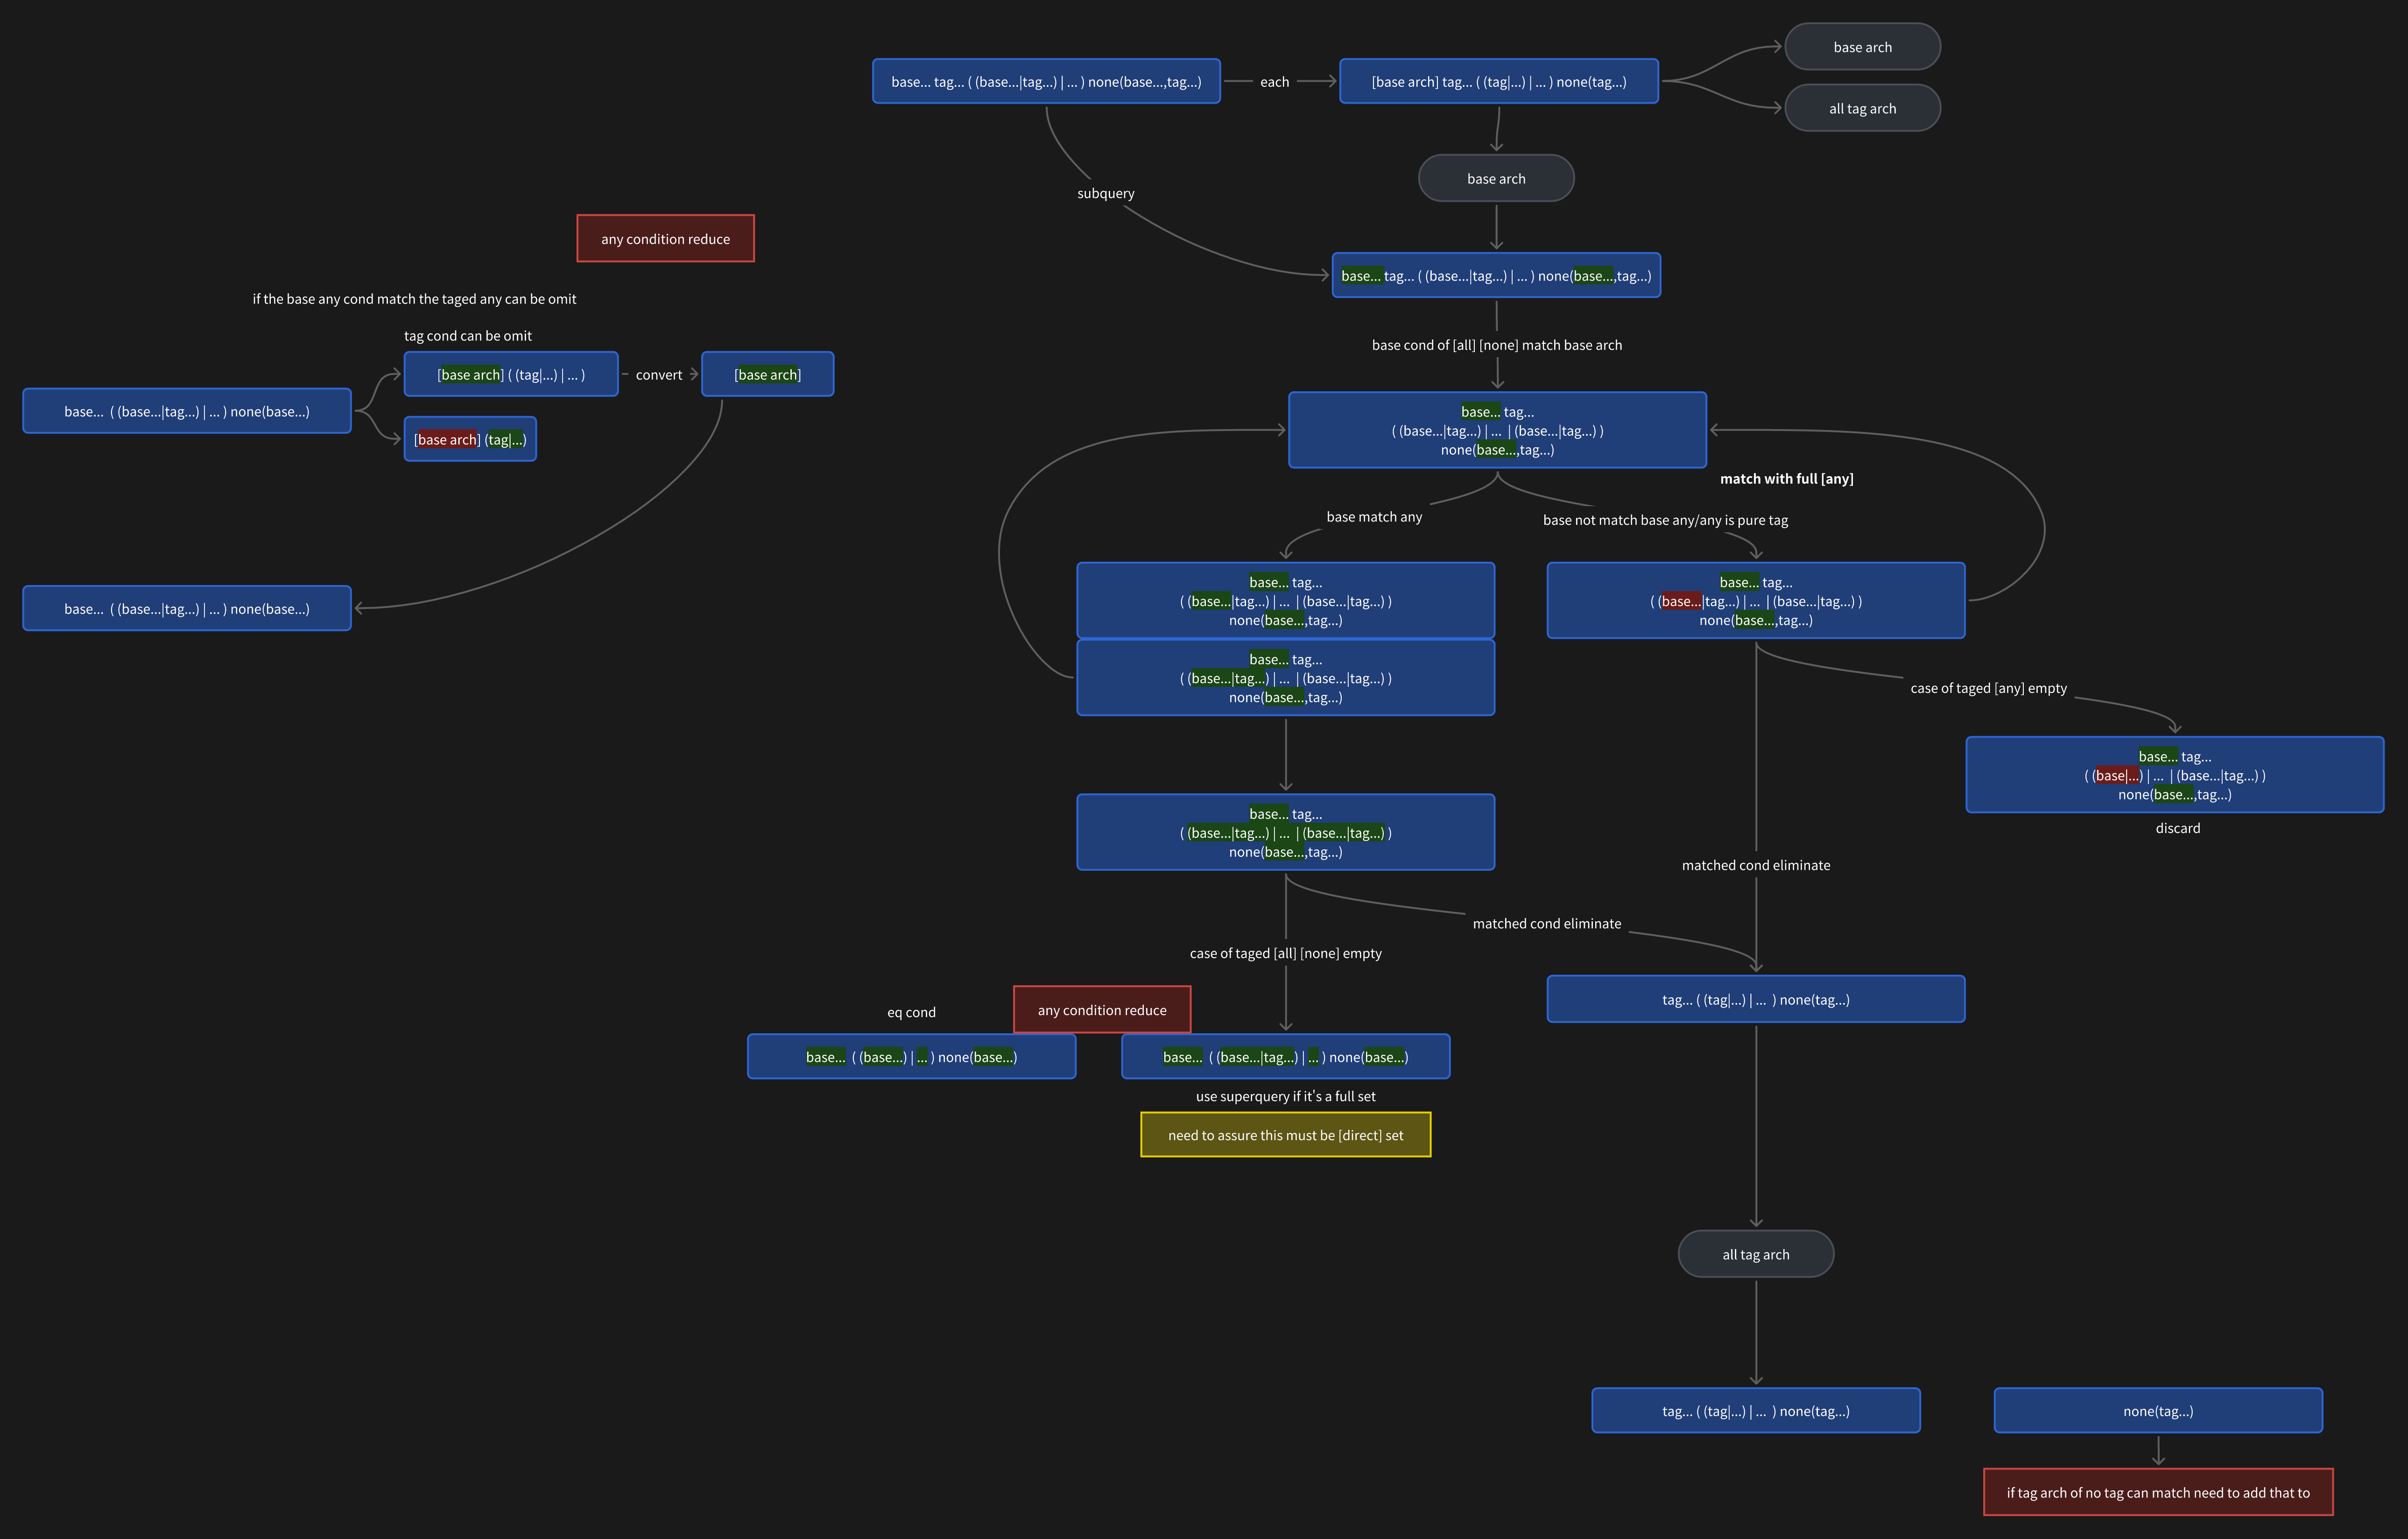The image size is (2408, 1539).
Task: Select the yellow "need to assure [direct] set" node
Action: (1285, 1135)
